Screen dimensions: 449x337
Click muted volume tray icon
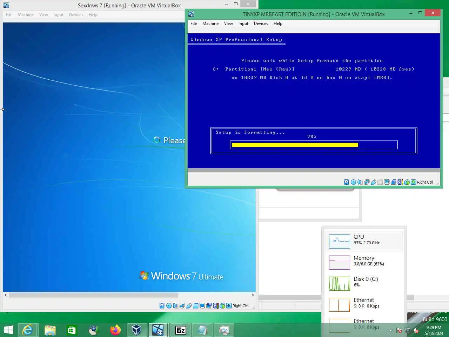point(416,330)
